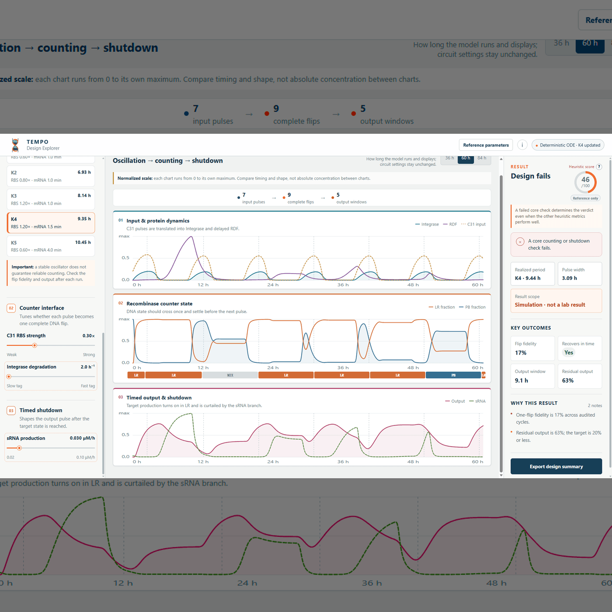Switch run duration to 84 h
612x612 pixels.
click(482, 158)
